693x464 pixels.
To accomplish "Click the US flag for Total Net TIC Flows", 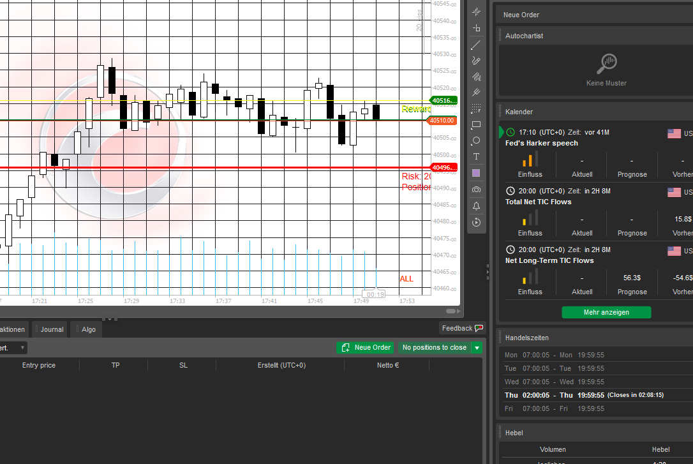I will [674, 192].
